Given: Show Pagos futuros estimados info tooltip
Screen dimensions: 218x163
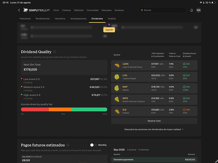Looking at the screenshot, I should click(68, 145).
